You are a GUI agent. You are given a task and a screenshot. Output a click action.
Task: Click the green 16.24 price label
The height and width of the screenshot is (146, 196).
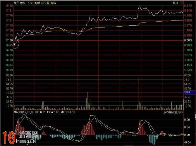tap(9, 65)
